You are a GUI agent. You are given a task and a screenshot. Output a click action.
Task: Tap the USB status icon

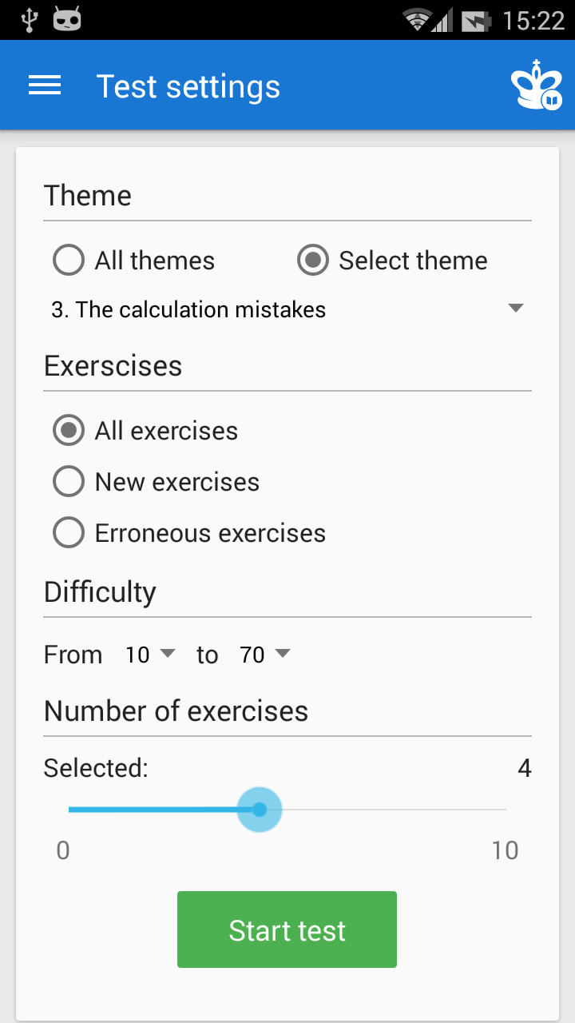point(30,20)
